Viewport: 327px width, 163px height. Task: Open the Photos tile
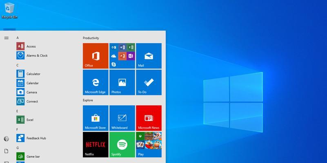tap(122, 82)
